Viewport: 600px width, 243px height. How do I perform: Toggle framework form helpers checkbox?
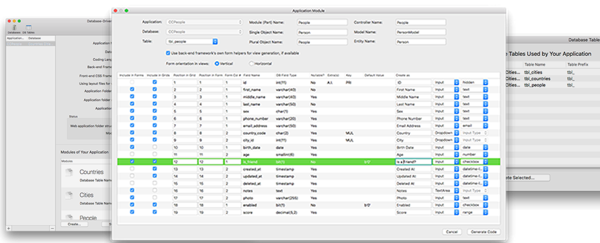[167, 53]
